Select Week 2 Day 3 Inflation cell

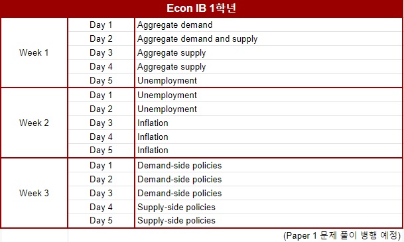click(x=269, y=123)
